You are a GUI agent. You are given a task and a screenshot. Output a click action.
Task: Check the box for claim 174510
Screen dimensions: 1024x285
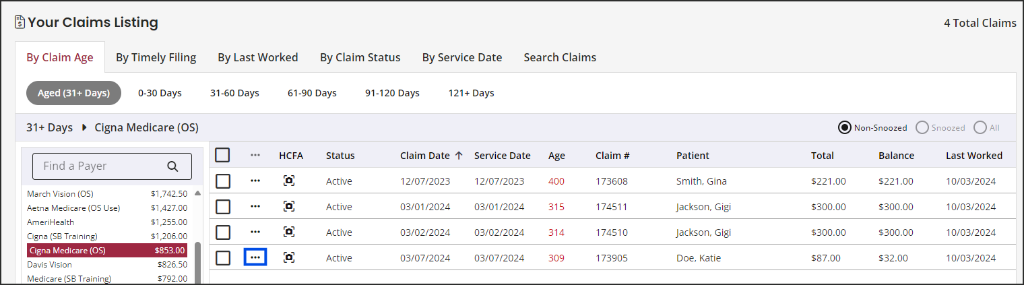(223, 232)
